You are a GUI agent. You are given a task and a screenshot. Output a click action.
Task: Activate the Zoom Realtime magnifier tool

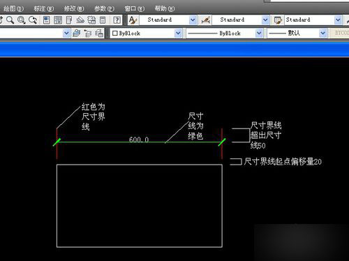point(10,20)
